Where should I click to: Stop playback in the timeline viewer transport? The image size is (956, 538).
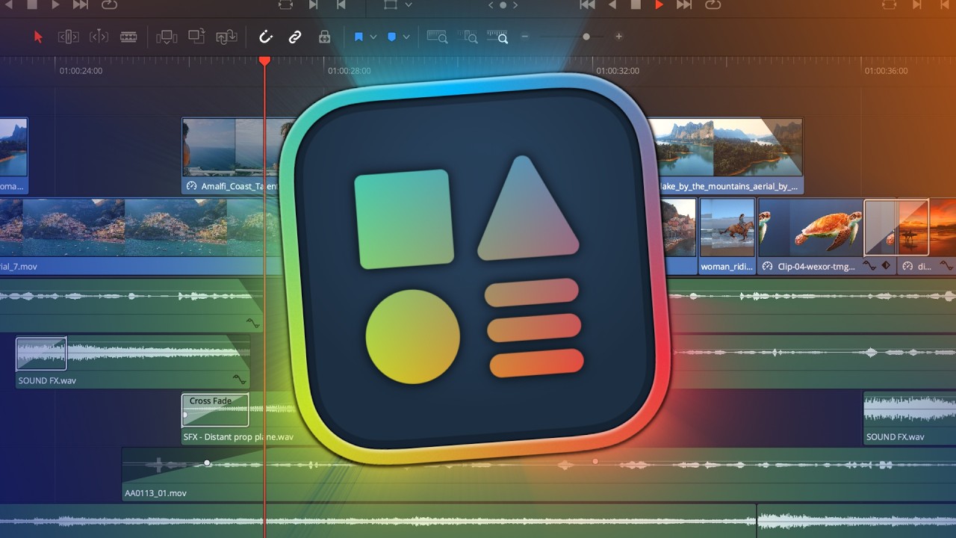point(636,4)
